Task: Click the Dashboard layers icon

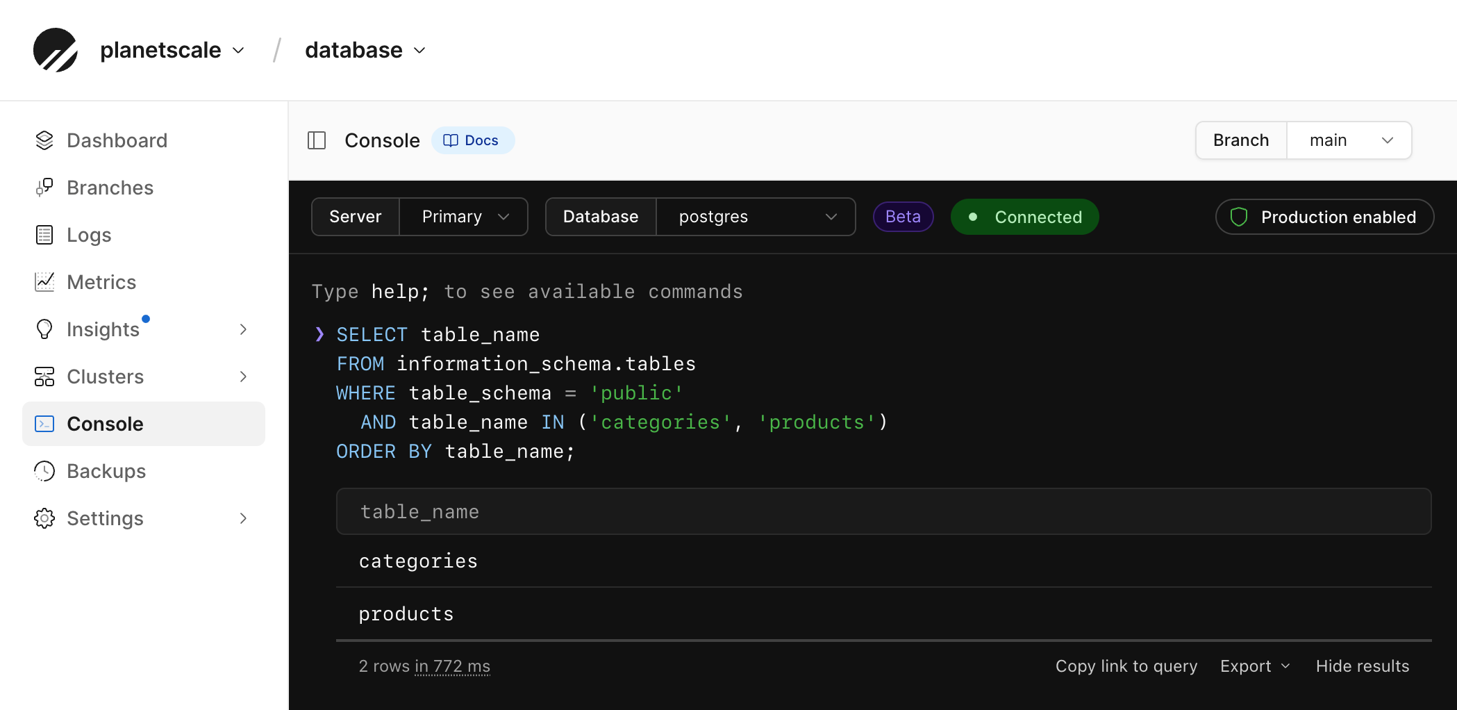Action: (44, 140)
